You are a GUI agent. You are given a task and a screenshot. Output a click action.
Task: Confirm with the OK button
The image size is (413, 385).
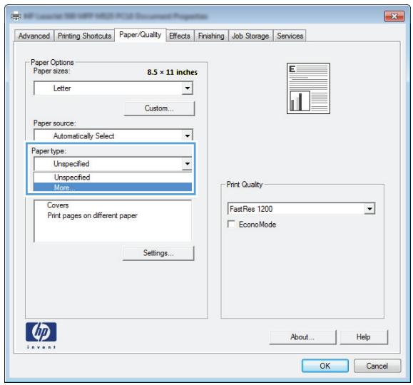point(325,366)
